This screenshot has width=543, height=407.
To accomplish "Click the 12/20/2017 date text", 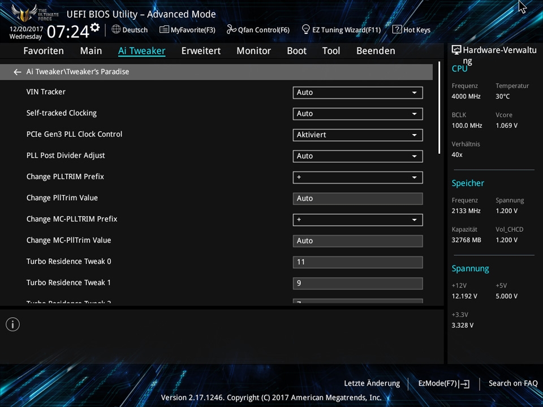I will tap(26, 29).
